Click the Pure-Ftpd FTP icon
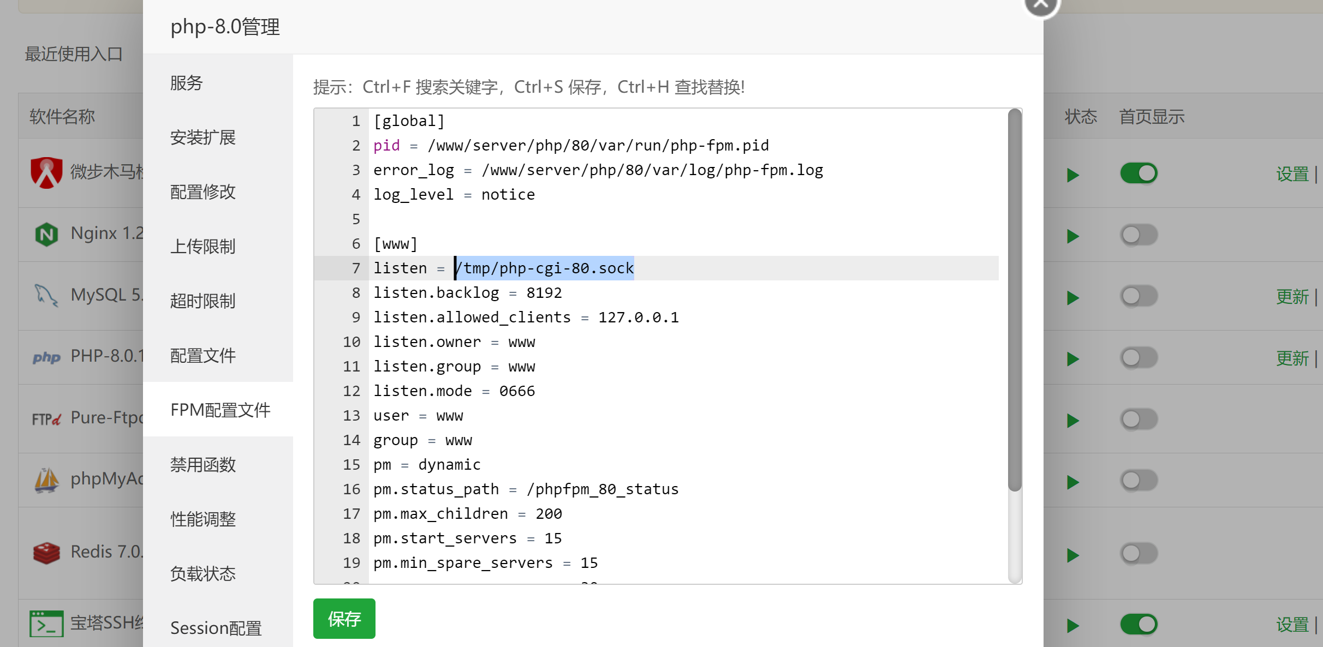 (46, 419)
